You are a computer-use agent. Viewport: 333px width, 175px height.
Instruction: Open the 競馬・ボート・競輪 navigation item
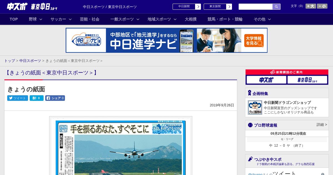(225, 19)
